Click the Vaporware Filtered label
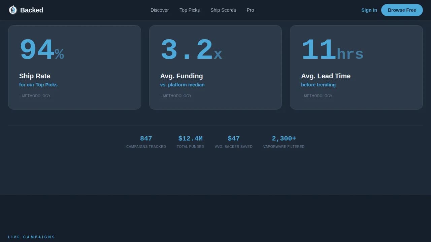The width and height of the screenshot is (431, 242). pyautogui.click(x=284, y=147)
